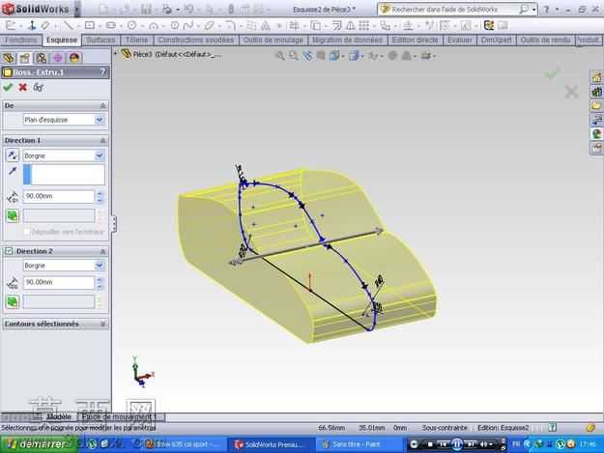The image size is (604, 453).
Task: Cancel Boss-Extrude with red X
Action: click(x=23, y=87)
